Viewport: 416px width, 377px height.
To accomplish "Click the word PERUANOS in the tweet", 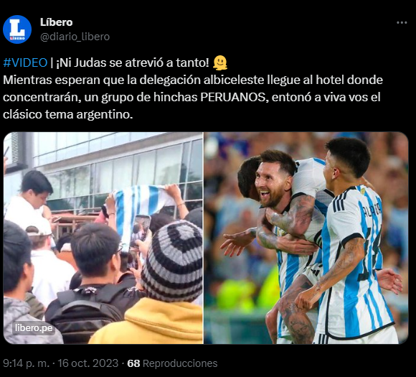I will [233, 97].
